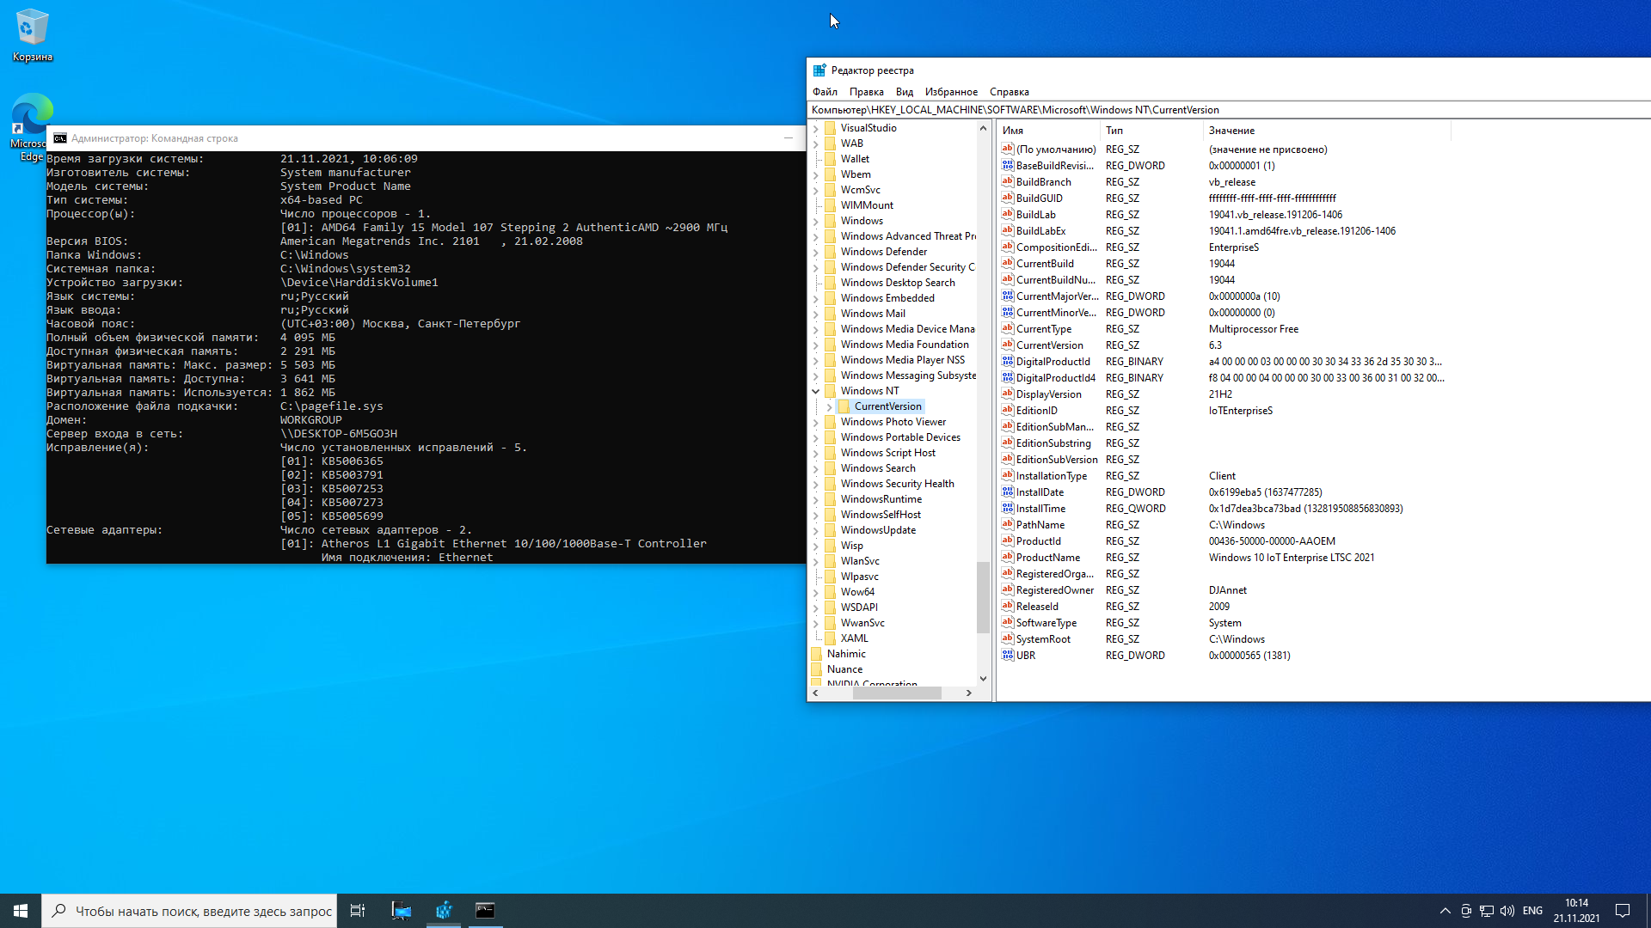Expand the Windows Defender tree node

(816, 252)
